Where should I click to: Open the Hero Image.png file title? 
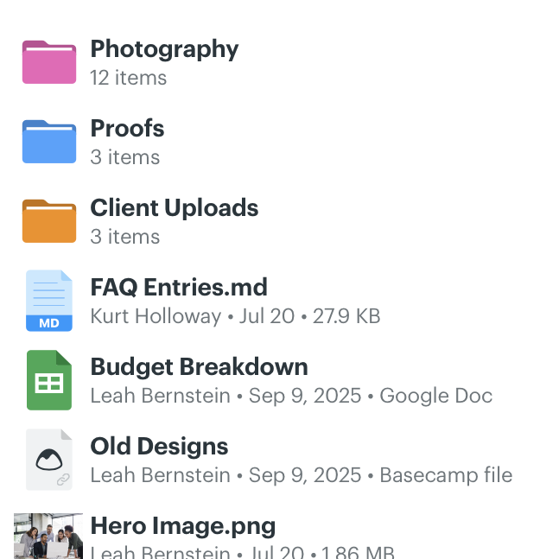(183, 526)
